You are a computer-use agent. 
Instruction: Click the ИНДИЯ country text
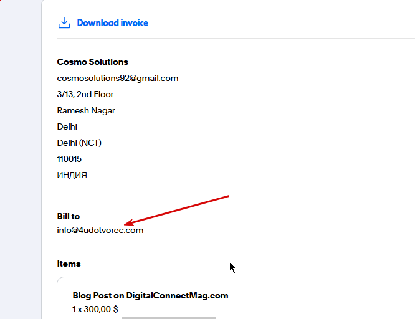click(72, 175)
